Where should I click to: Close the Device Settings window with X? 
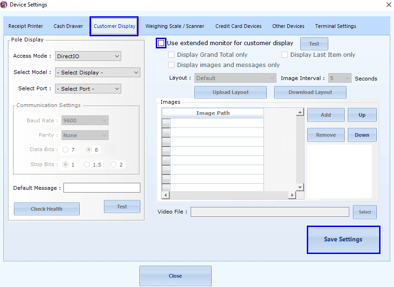pos(389,5)
